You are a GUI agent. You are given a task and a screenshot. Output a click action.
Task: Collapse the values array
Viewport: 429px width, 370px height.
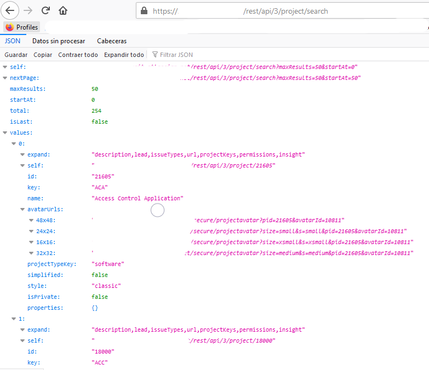tap(5, 132)
